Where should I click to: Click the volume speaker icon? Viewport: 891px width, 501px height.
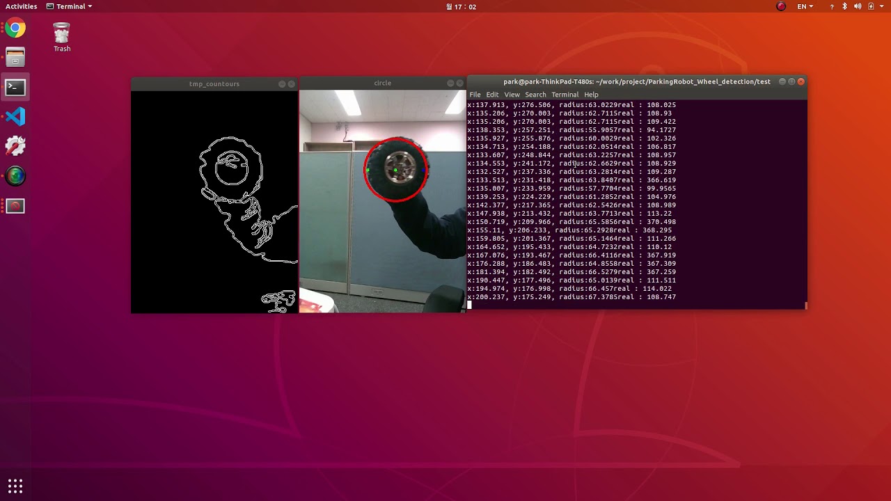pyautogui.click(x=858, y=6)
